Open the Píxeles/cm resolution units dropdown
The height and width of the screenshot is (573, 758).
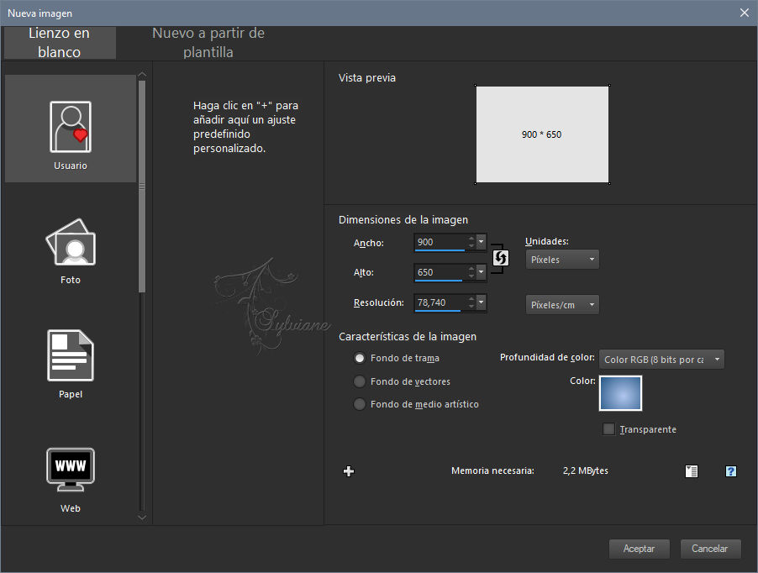pos(562,305)
